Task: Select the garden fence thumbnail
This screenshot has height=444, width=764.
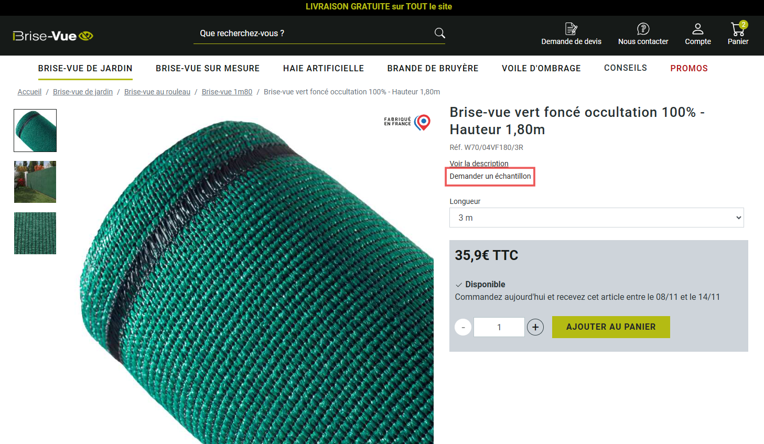Action: tap(35, 182)
